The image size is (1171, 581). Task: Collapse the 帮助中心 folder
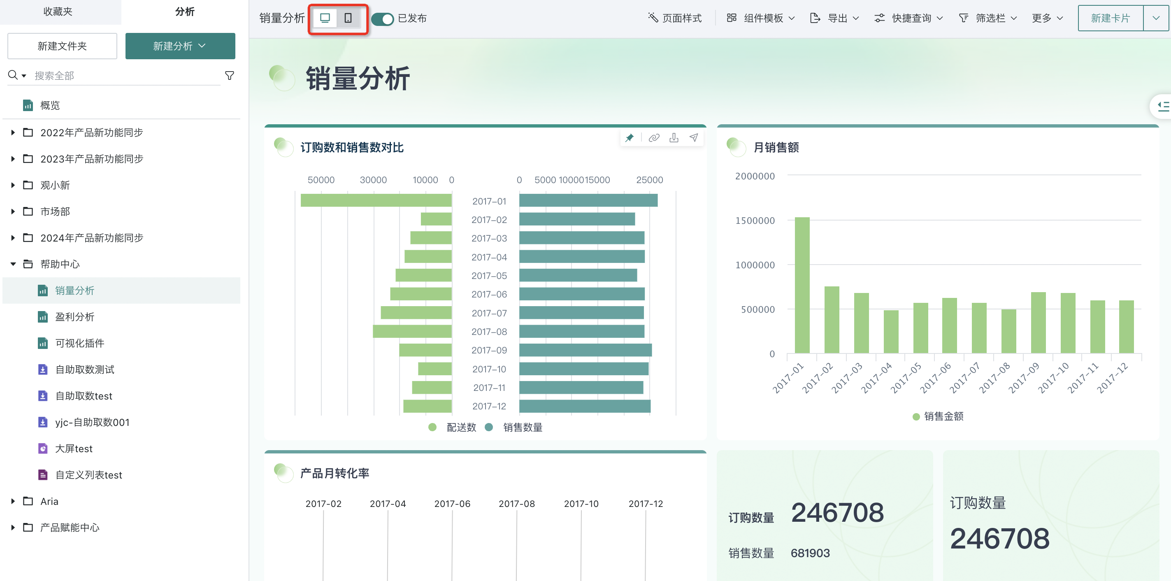(13, 264)
